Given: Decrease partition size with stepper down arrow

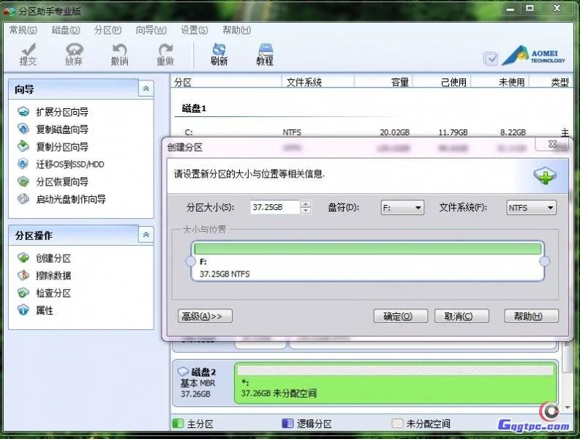Looking at the screenshot, I should pyautogui.click(x=305, y=211).
